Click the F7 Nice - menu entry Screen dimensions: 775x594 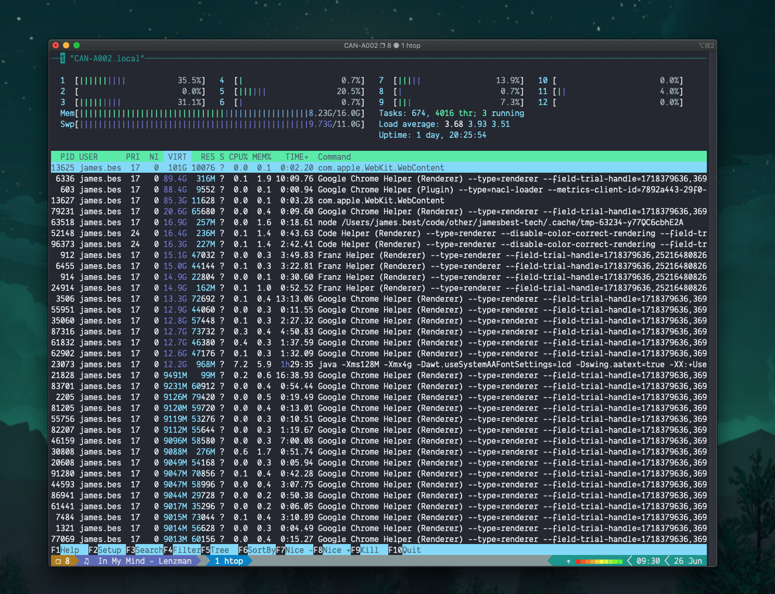pos(293,550)
